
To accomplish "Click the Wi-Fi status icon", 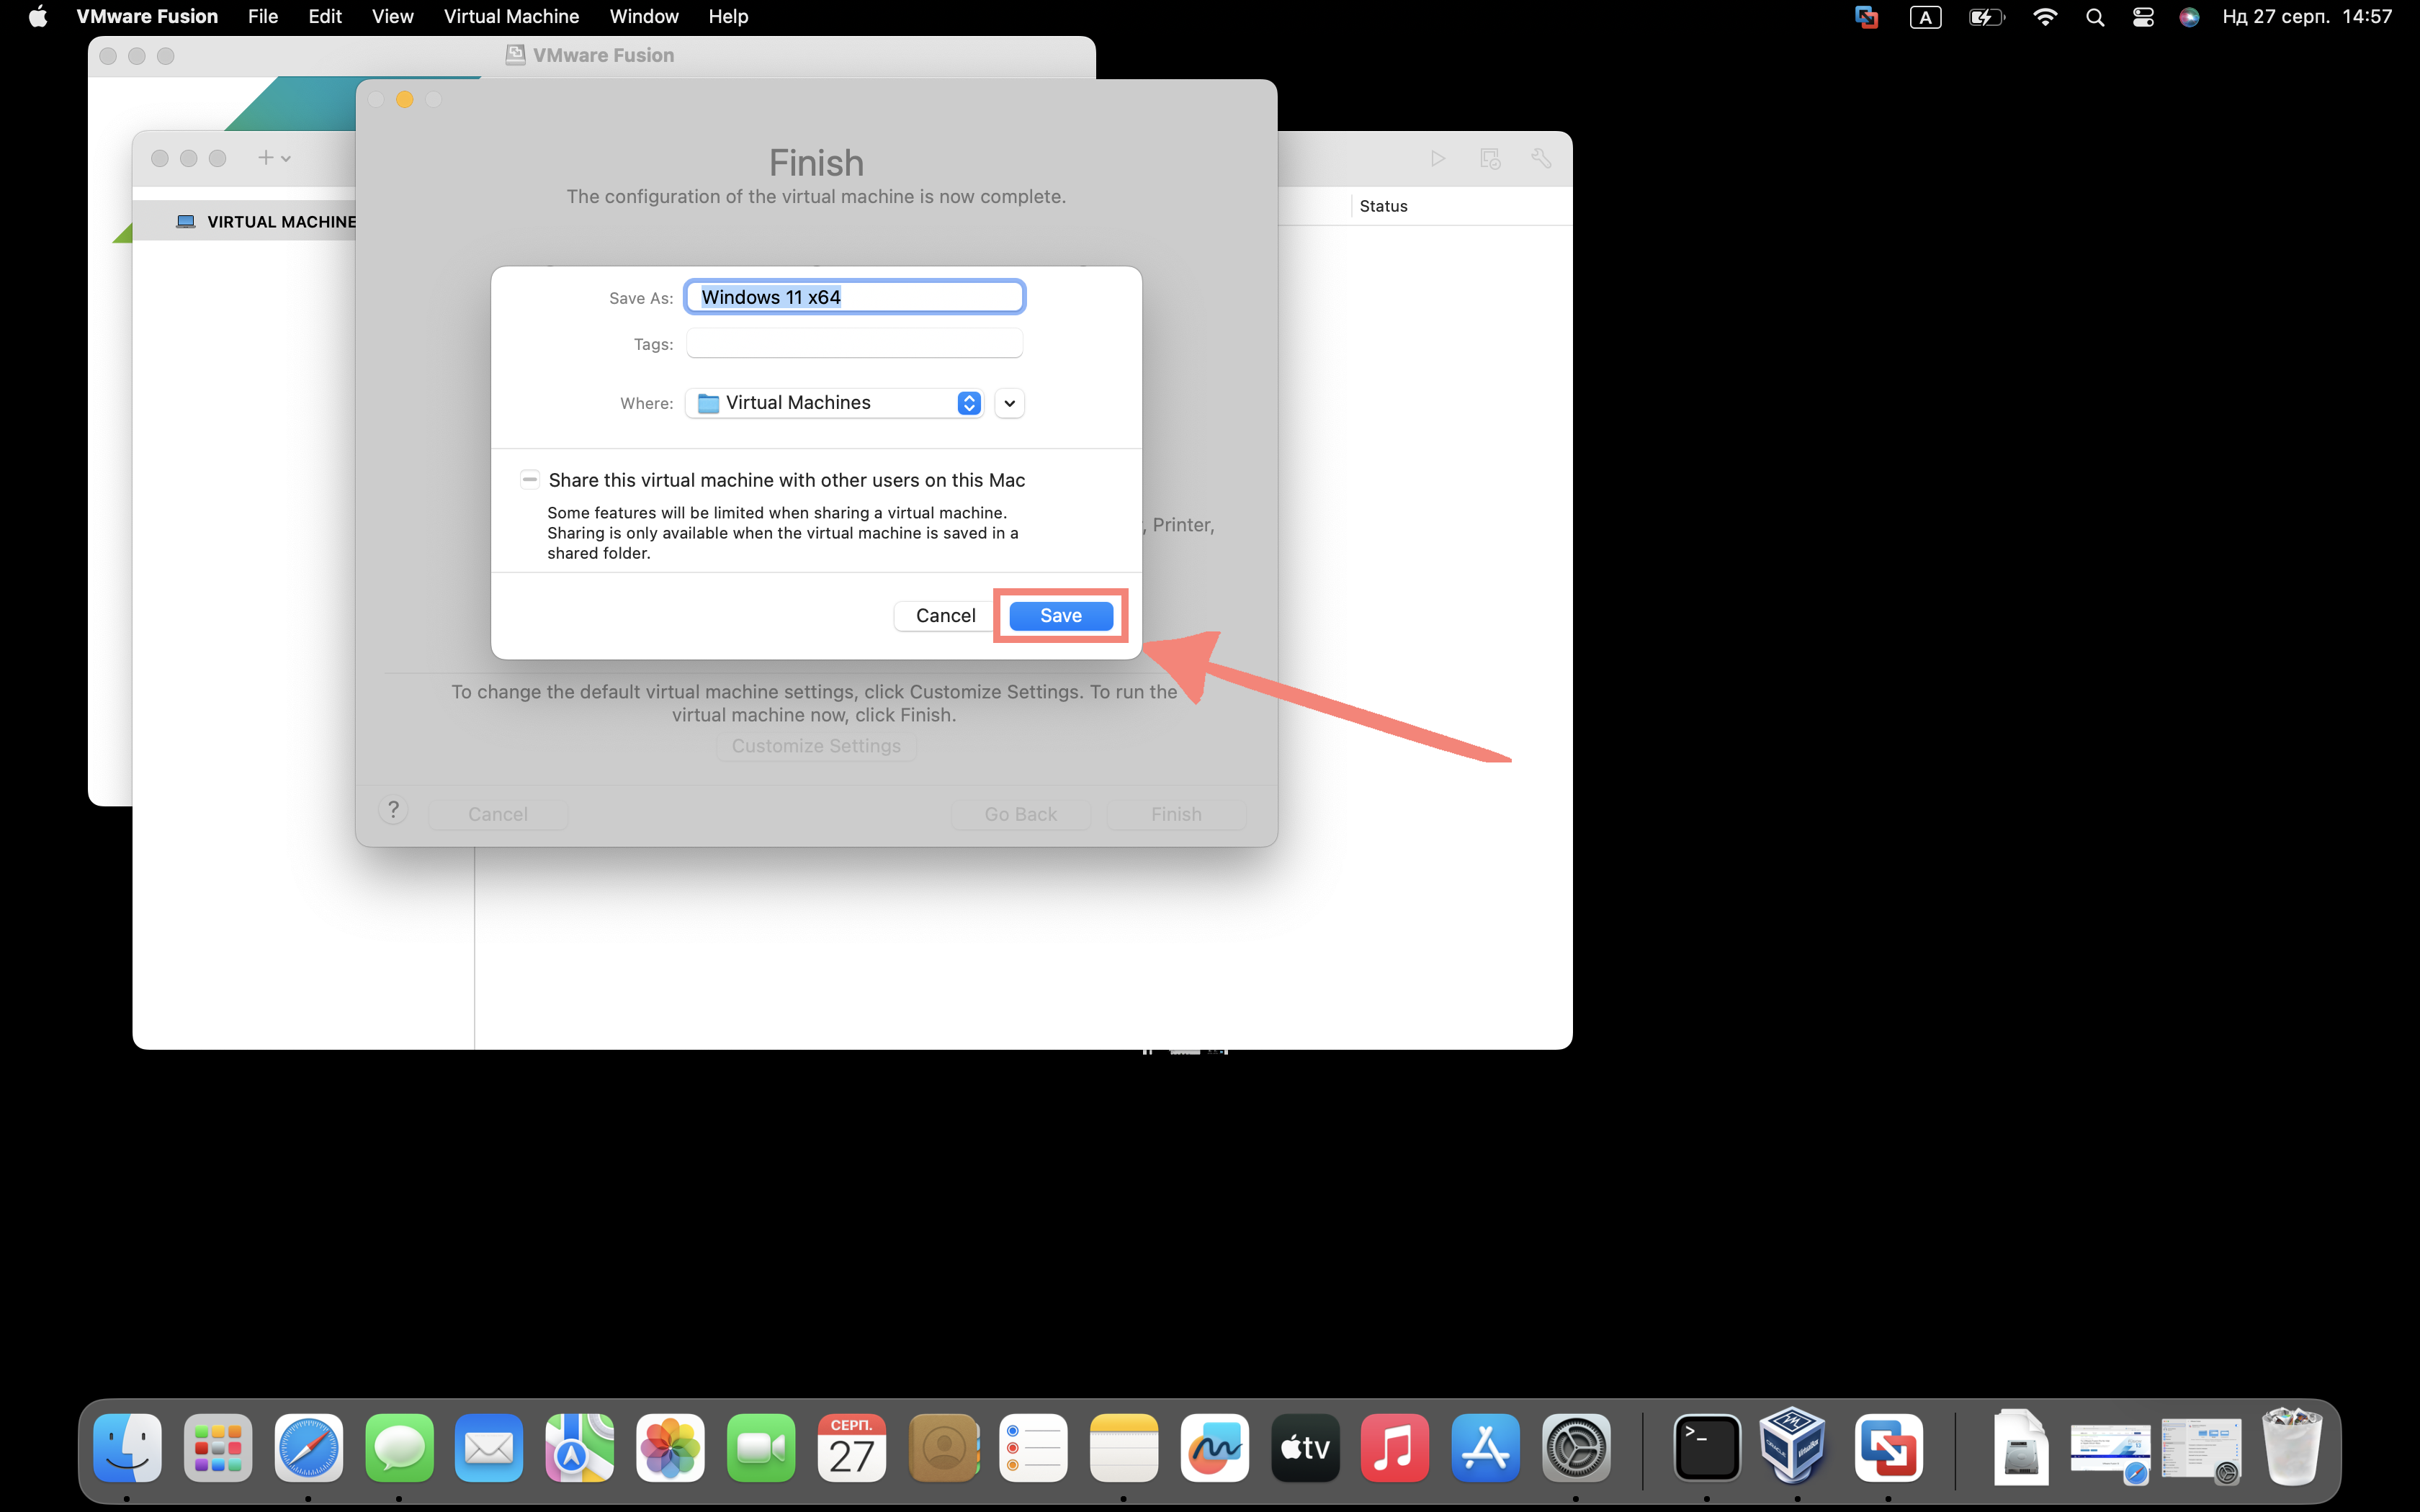I will 2045,17.
